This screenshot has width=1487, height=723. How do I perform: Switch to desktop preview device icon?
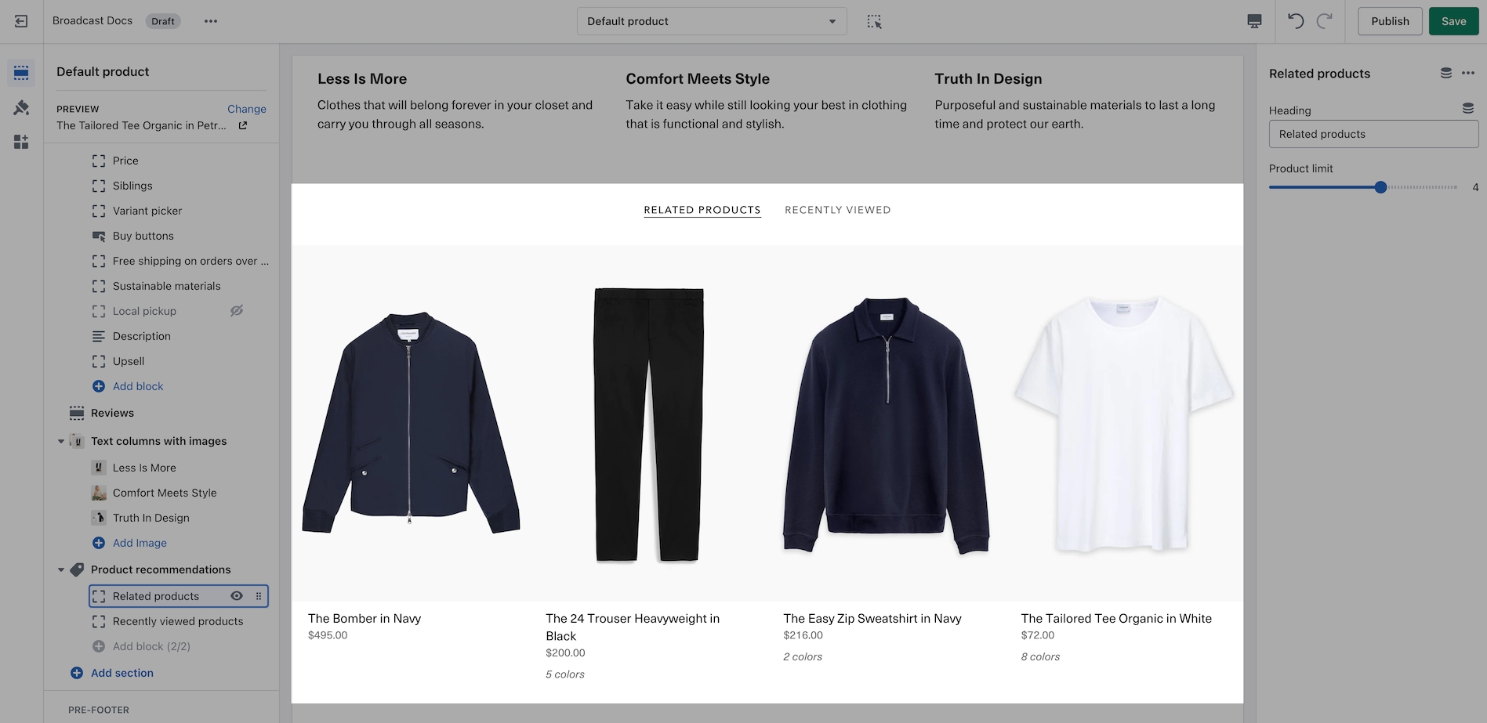(x=1254, y=21)
